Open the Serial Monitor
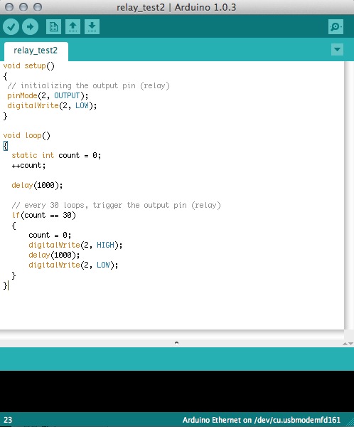The height and width of the screenshot is (427, 354). click(x=336, y=27)
